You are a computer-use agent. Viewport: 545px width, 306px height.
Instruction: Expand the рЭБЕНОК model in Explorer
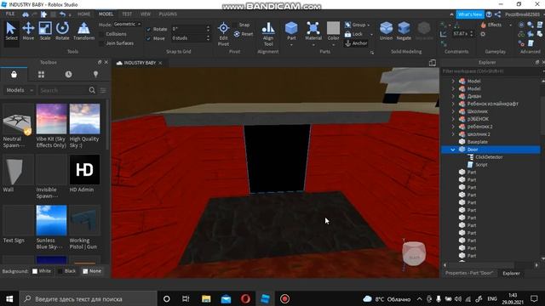coord(453,119)
